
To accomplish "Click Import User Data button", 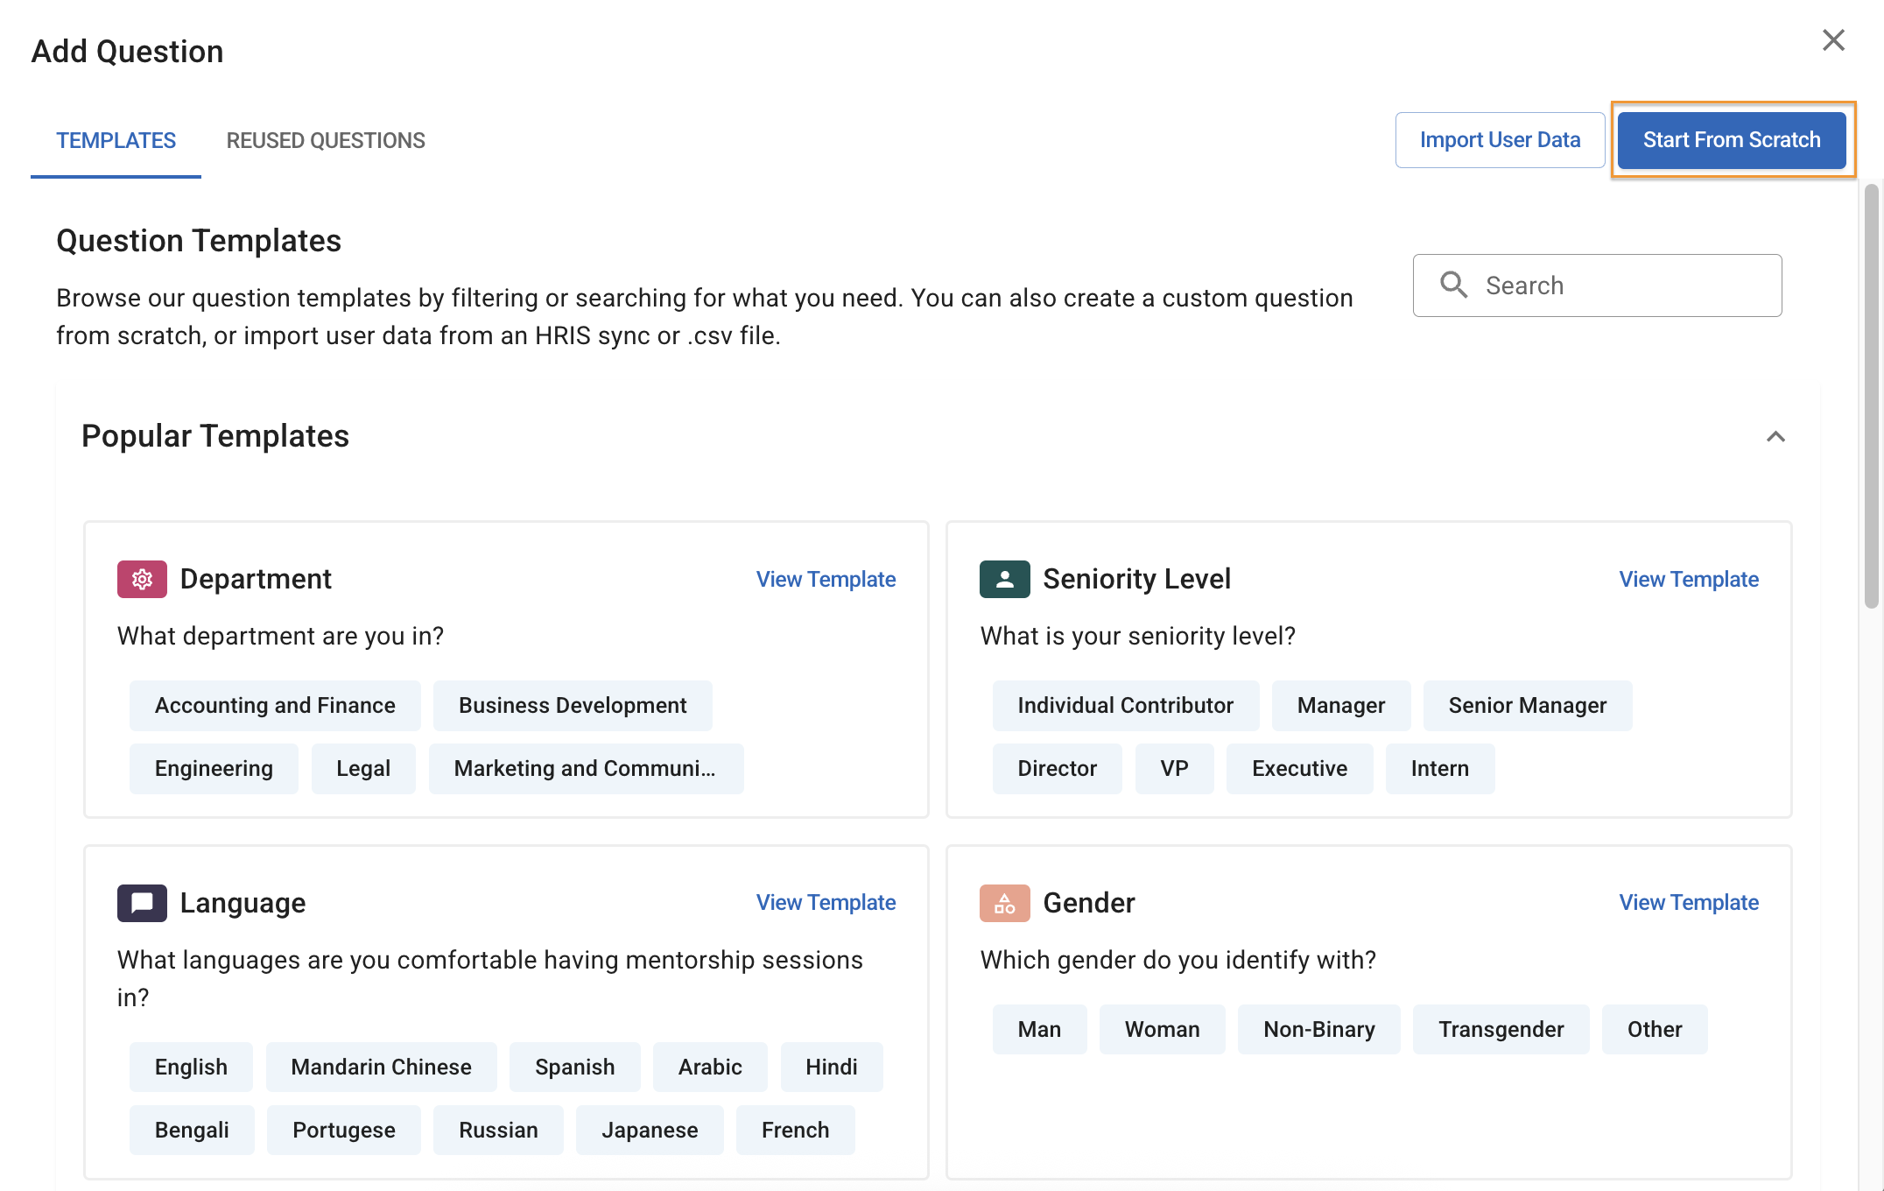I will (x=1500, y=140).
